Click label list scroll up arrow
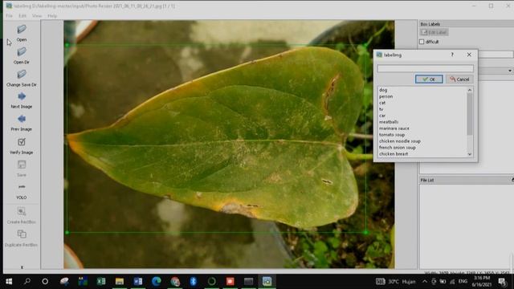 (470, 90)
